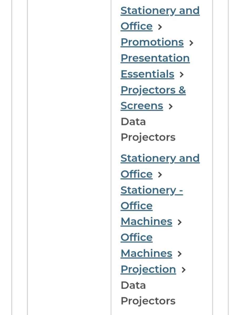
Task: Click chevron right after Promotions link
Action: [191, 43]
